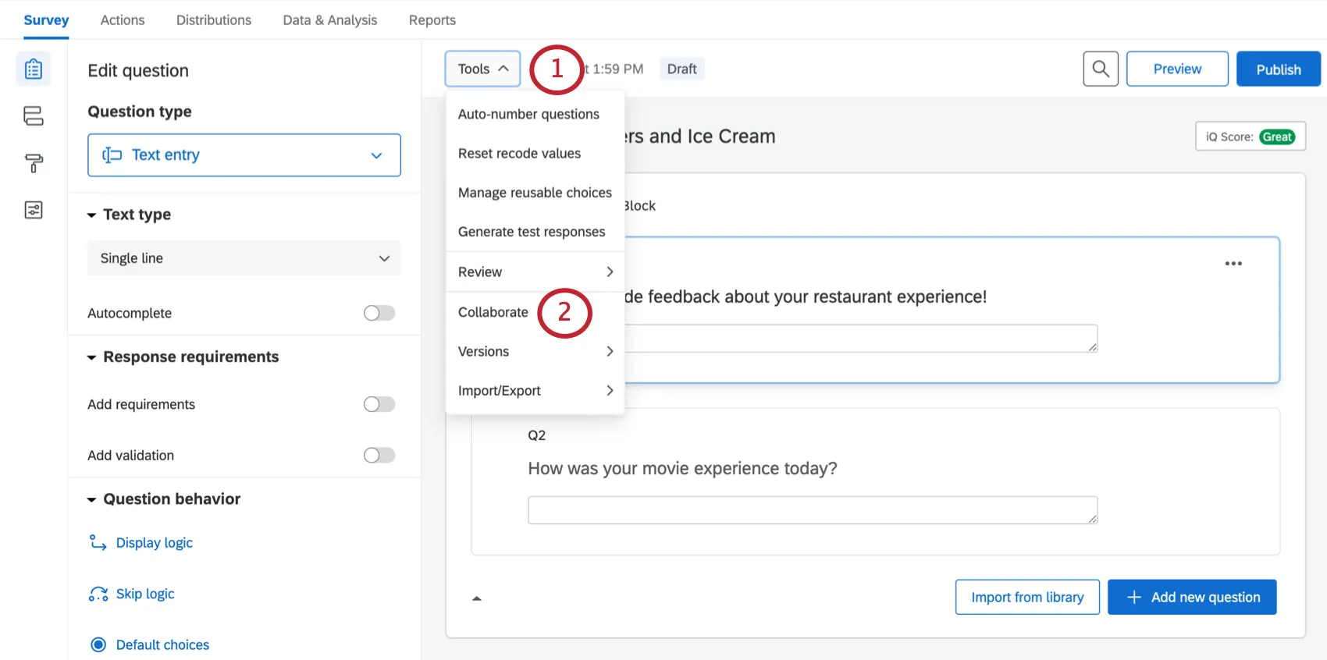Click the Add new question button

tap(1192, 597)
